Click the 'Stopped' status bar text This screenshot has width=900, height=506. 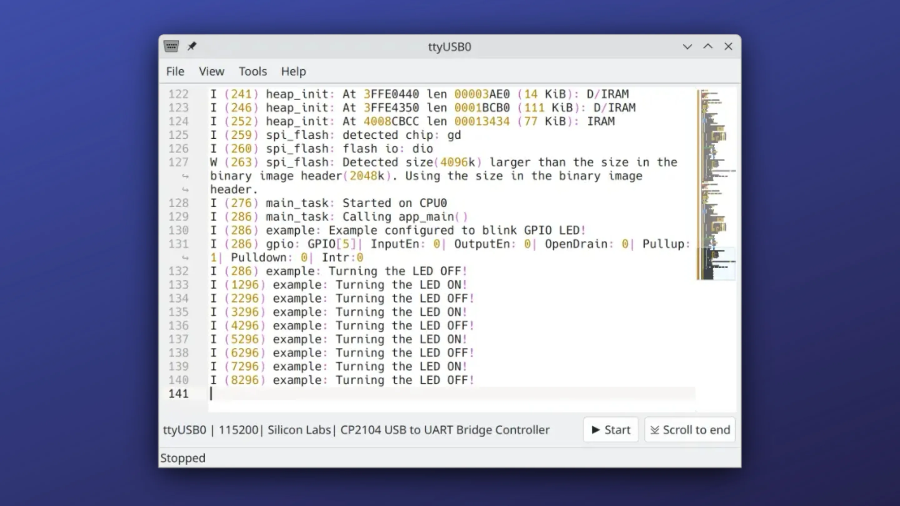(x=183, y=458)
